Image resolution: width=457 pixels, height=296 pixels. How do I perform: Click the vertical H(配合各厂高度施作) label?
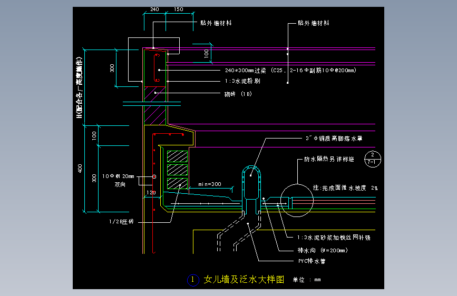(79, 87)
